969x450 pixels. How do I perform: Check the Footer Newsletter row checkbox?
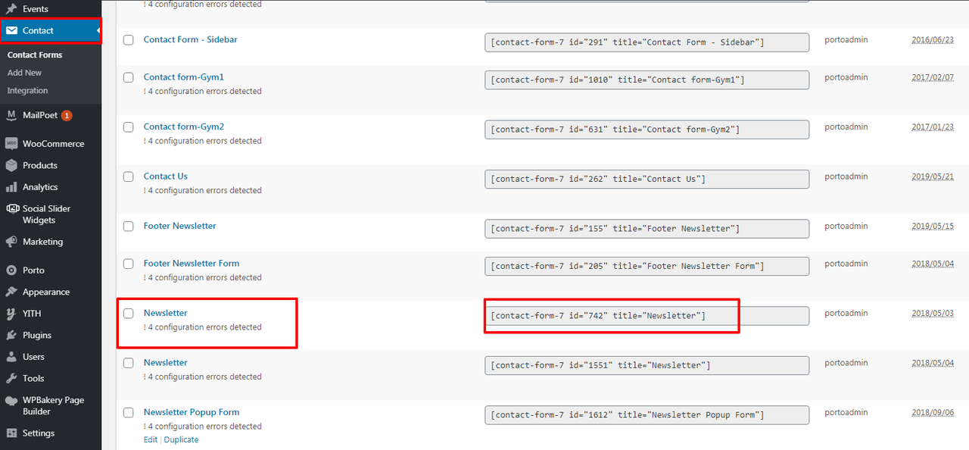point(129,227)
